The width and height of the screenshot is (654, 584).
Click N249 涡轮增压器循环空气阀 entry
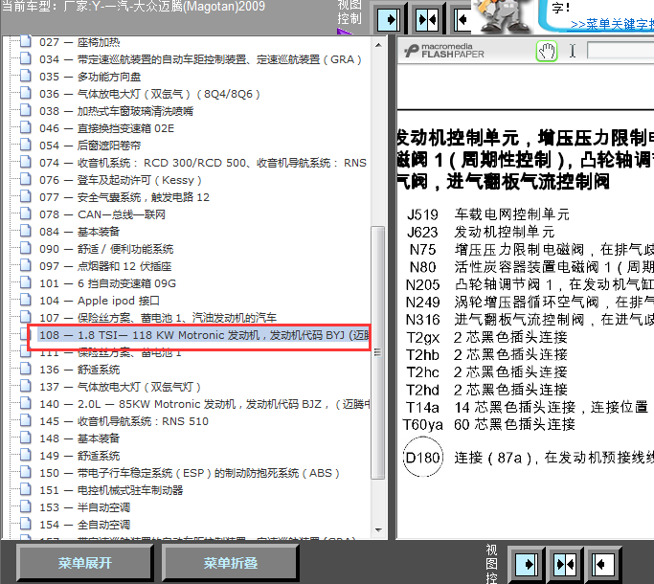(530, 302)
